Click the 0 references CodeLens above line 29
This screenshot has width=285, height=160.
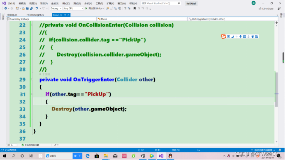44,74
